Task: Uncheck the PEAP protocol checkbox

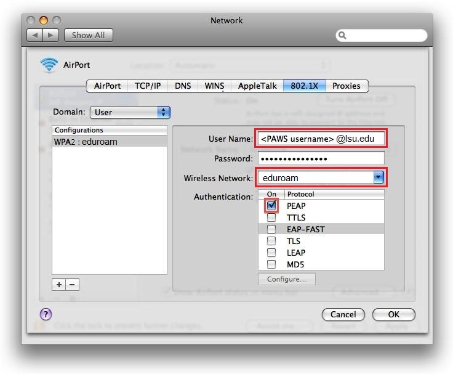Action: (271, 206)
